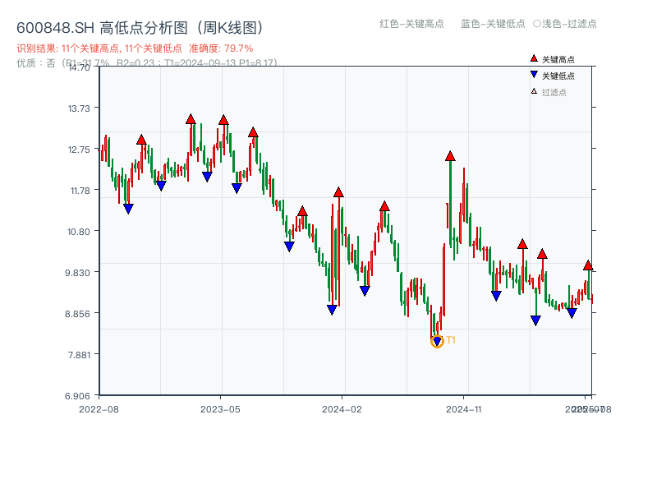Click the 8.856 y-axis label
The image size is (657, 493).
(77, 314)
